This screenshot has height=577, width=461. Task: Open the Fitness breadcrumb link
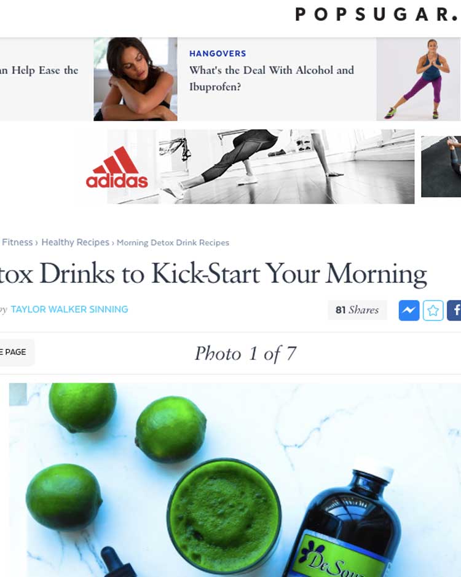17,242
